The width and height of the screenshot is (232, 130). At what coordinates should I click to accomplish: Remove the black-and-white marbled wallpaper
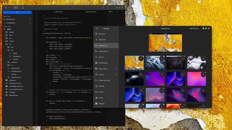203,58
